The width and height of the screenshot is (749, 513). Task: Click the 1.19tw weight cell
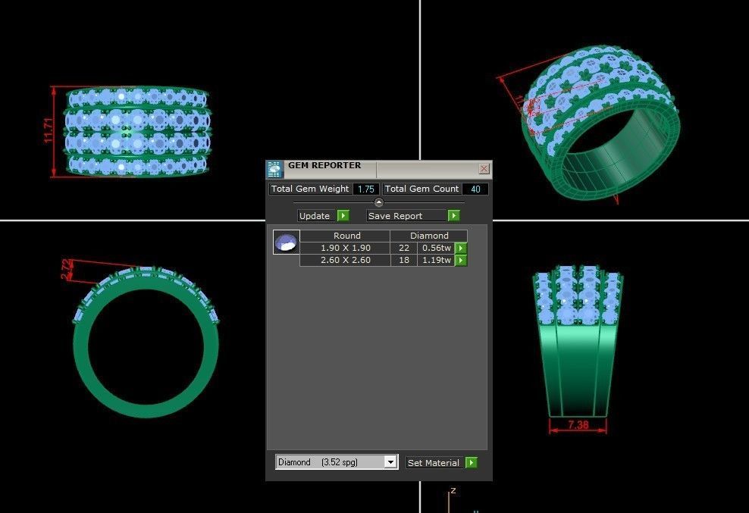pos(436,261)
